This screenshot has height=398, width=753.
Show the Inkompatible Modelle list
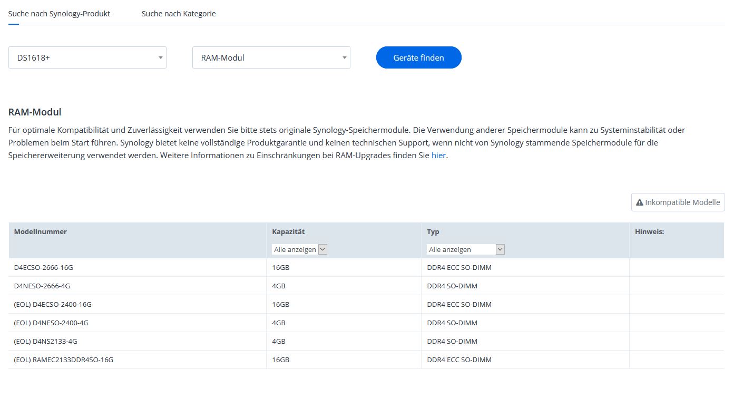coord(678,202)
